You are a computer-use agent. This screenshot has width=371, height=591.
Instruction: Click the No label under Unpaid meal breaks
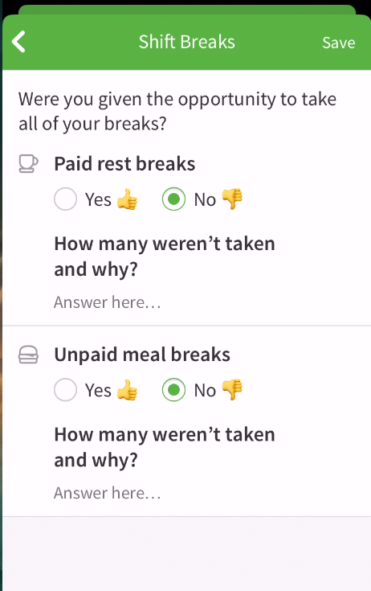(x=205, y=390)
